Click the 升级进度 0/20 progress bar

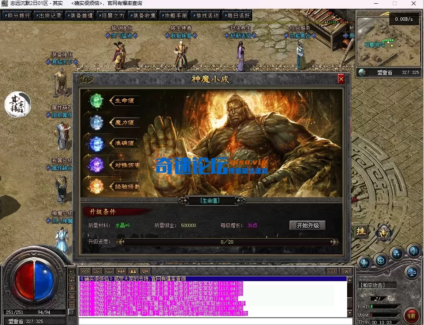tap(227, 242)
